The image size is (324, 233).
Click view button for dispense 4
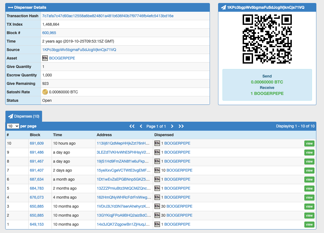(309, 198)
